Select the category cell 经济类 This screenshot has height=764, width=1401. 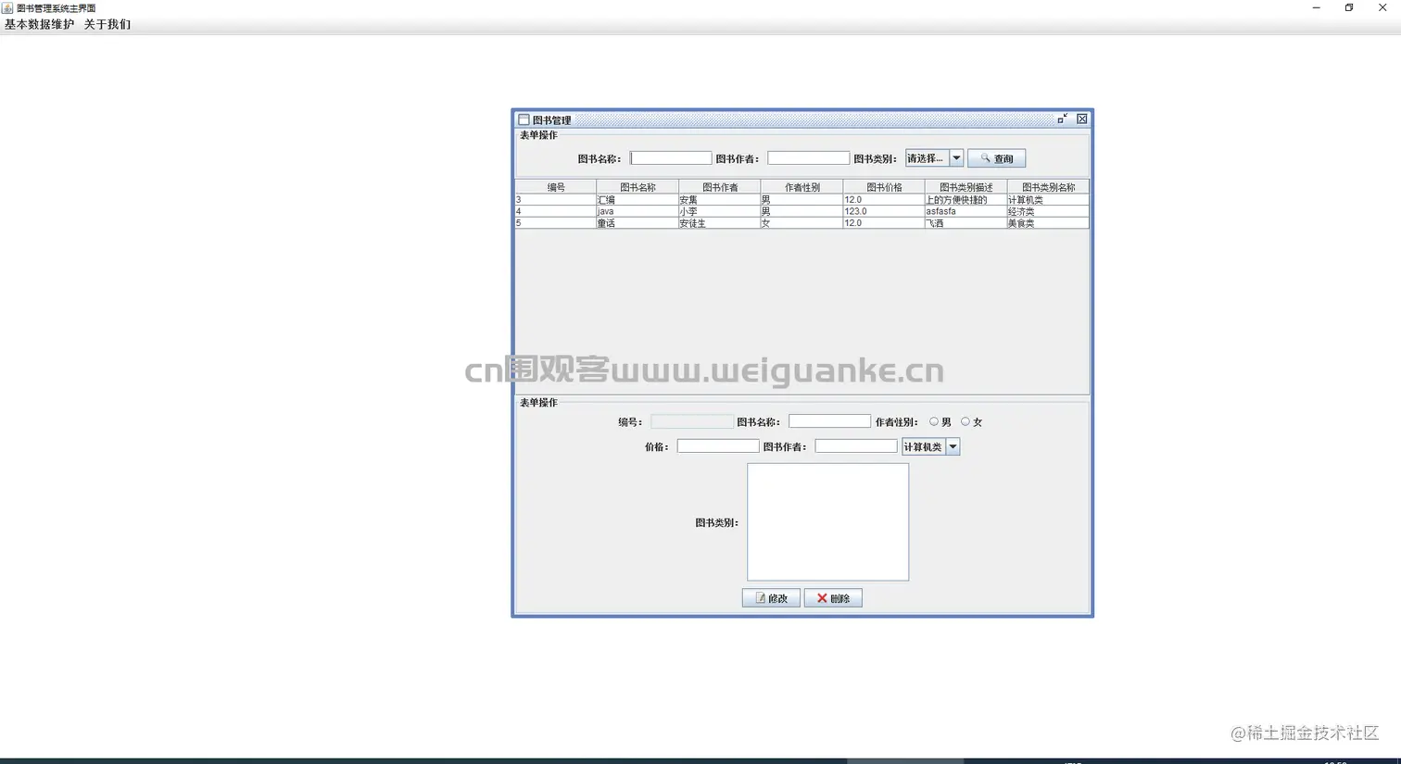[x=1048, y=211]
